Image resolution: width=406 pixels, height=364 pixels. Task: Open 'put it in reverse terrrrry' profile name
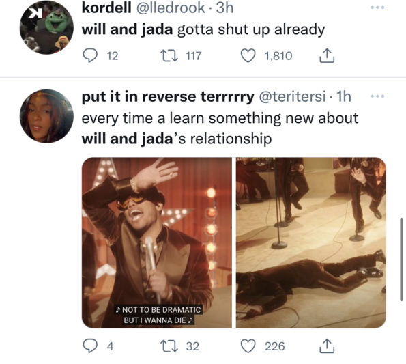click(168, 97)
